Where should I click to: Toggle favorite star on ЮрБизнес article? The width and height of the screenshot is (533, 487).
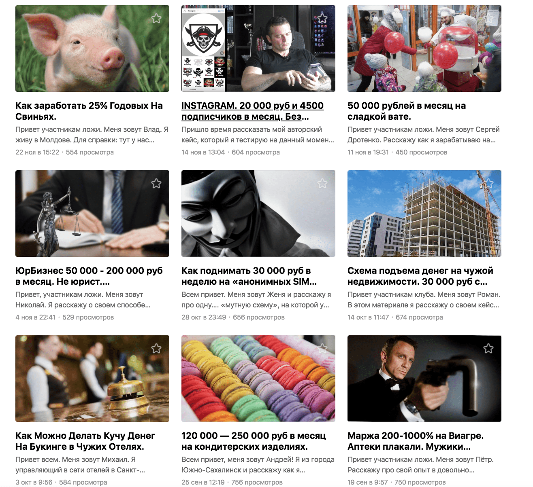(x=156, y=184)
